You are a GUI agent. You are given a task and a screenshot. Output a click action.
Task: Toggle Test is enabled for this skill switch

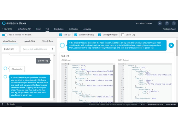5,35
